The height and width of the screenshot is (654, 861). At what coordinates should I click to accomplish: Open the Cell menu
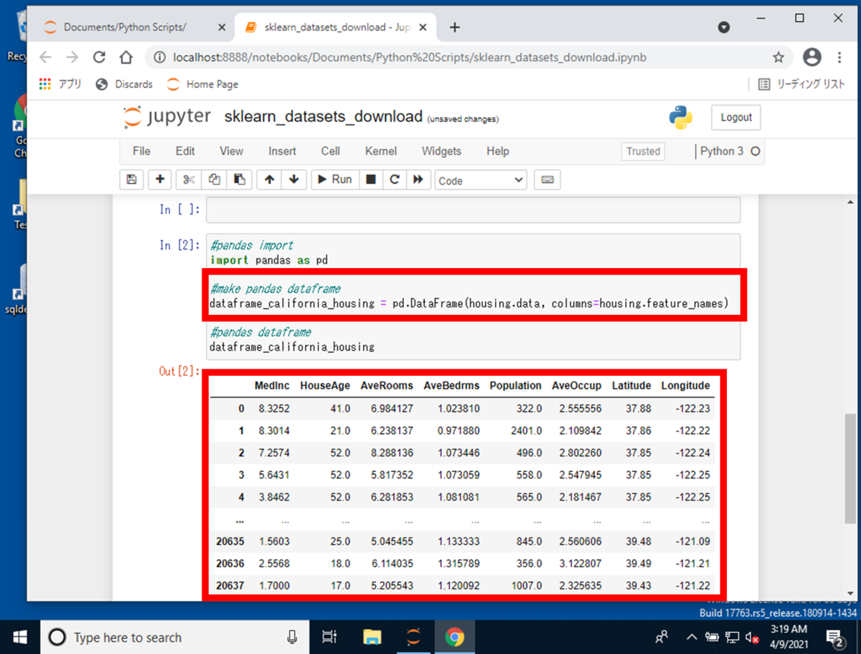[331, 151]
